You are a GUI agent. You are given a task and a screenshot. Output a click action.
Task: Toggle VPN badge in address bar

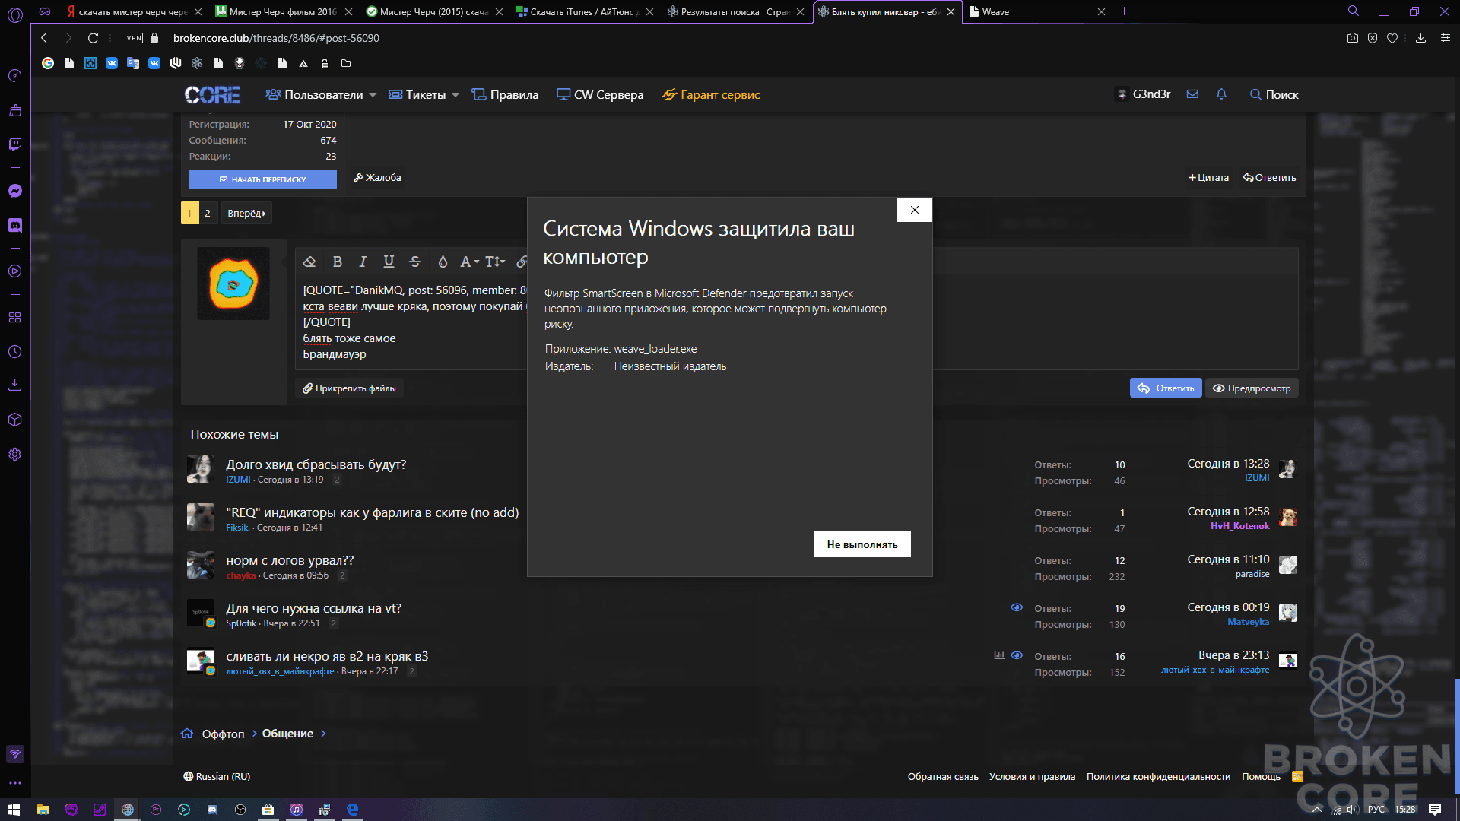tap(134, 38)
